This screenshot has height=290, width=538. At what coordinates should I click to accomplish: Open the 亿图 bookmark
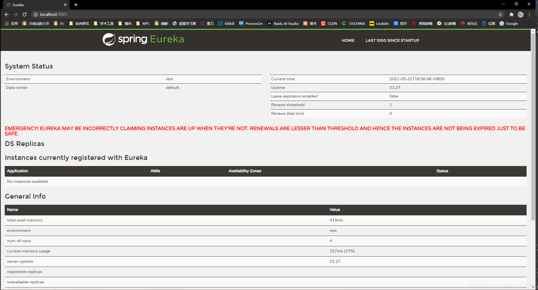[x=488, y=23]
